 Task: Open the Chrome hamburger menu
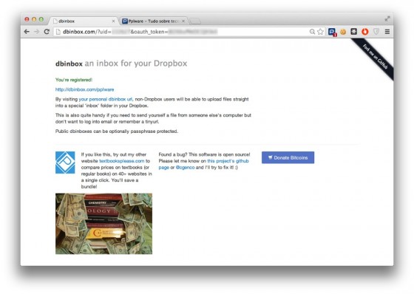387,32
